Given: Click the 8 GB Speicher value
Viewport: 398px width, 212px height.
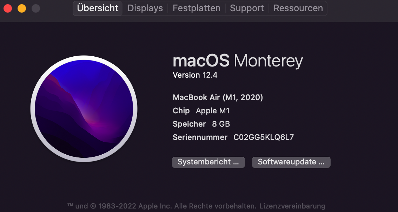Looking at the screenshot, I should (221, 124).
